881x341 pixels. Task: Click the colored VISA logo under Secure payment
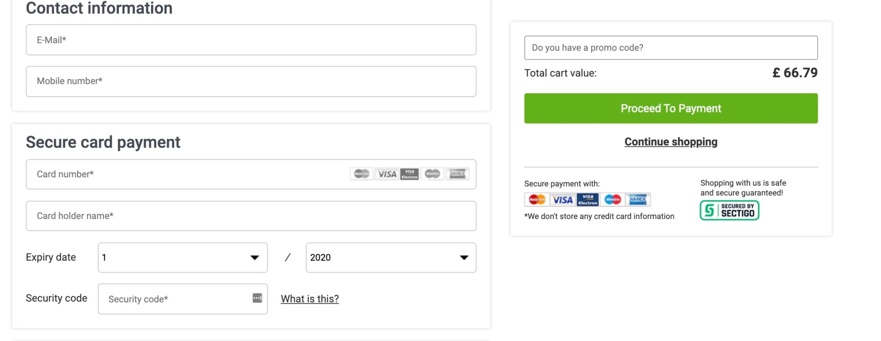563,200
